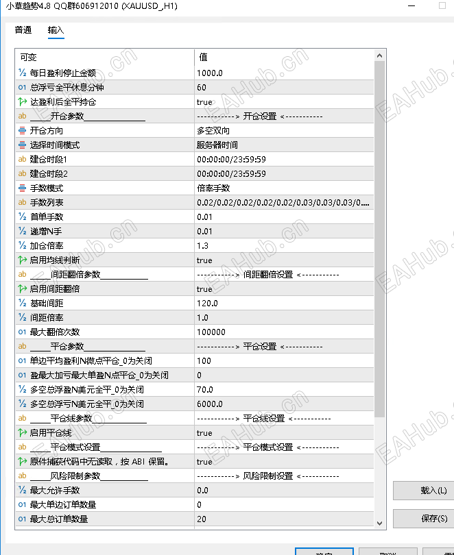Click the enum icon beside 开仓方向

[x=23, y=131]
